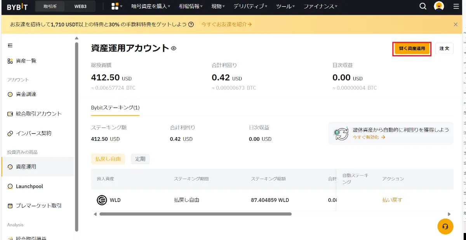Expand デリバティブ menu

point(250,6)
